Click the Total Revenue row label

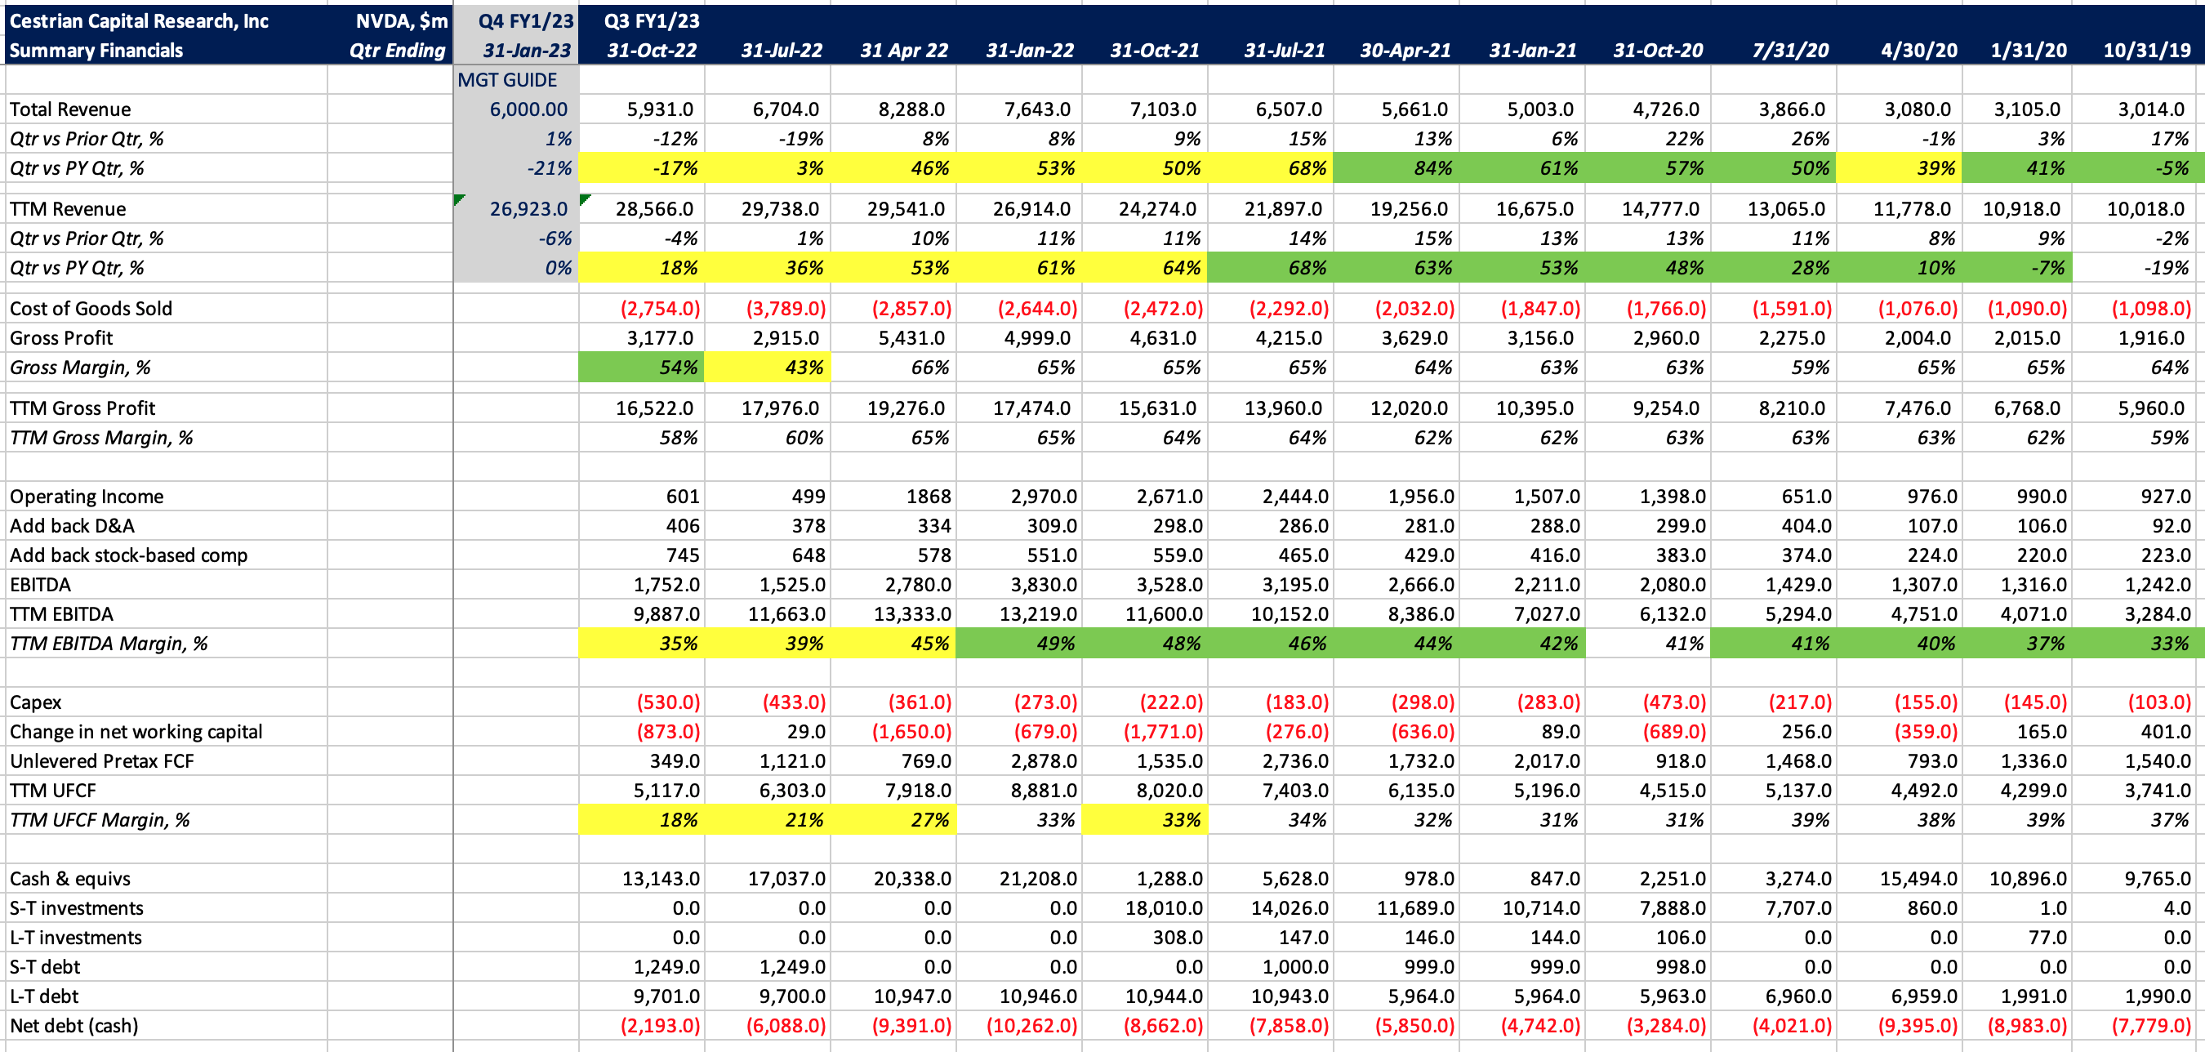[70, 109]
